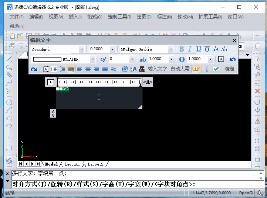Click the green checkmark spell check icon

215,69
